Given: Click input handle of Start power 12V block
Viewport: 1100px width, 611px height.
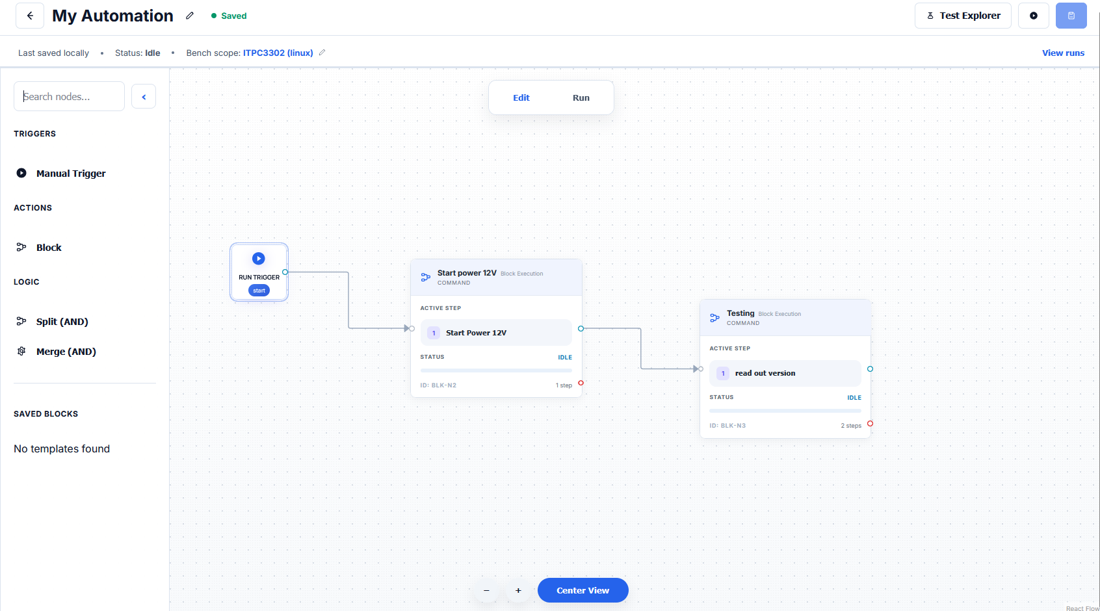Looking at the screenshot, I should click(x=412, y=328).
